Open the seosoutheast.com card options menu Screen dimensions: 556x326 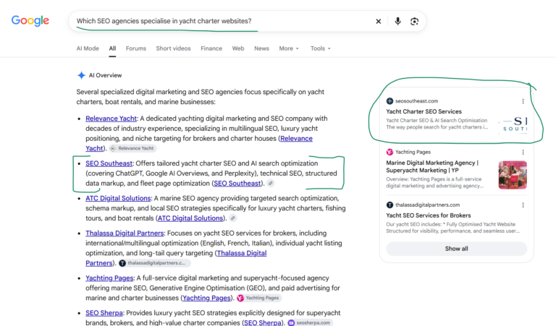(523, 101)
